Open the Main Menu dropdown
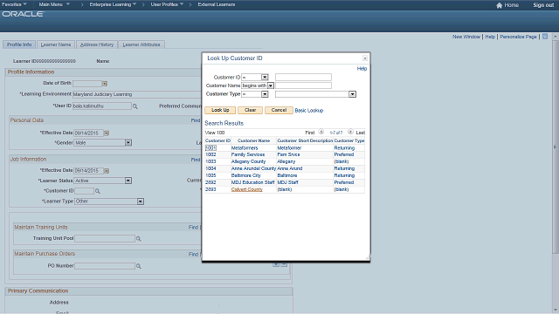Viewport: 559px width, 314px height. 54,4
